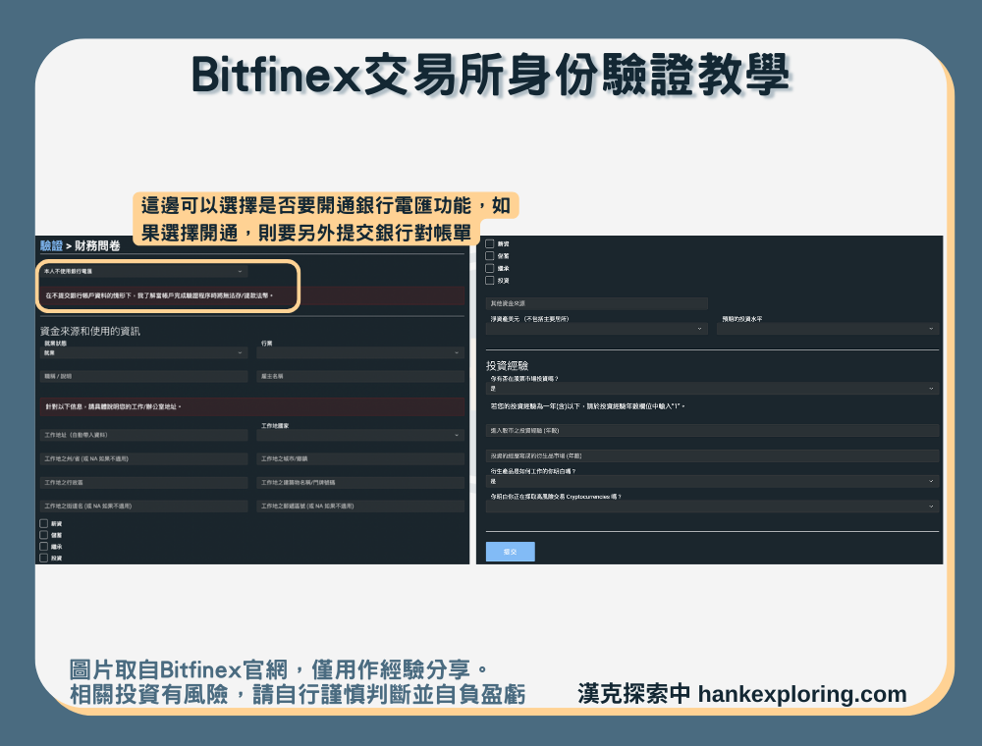982x746 pixels.
Task: Click the hankexploring.com footer text
Action: tap(802, 694)
